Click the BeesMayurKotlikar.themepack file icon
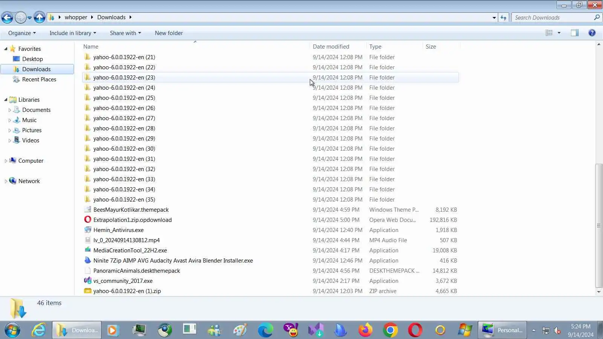Viewport: 603px width, 339px height. [x=88, y=209]
